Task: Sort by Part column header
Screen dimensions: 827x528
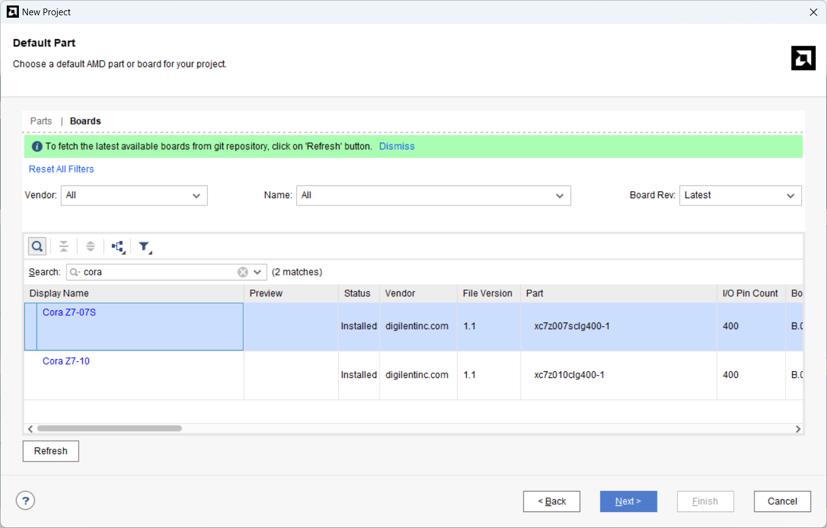Action: [x=619, y=293]
